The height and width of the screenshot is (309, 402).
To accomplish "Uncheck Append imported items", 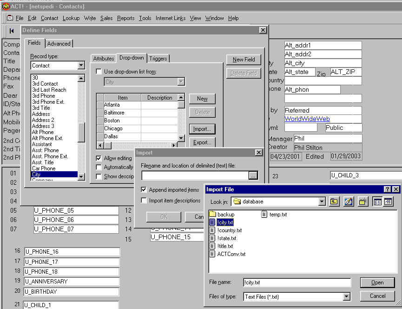I will pos(144,190).
